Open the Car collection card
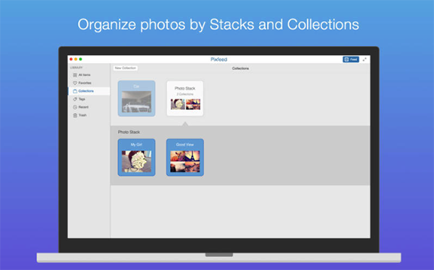Image resolution: width=434 pixels, height=270 pixels. point(137,98)
